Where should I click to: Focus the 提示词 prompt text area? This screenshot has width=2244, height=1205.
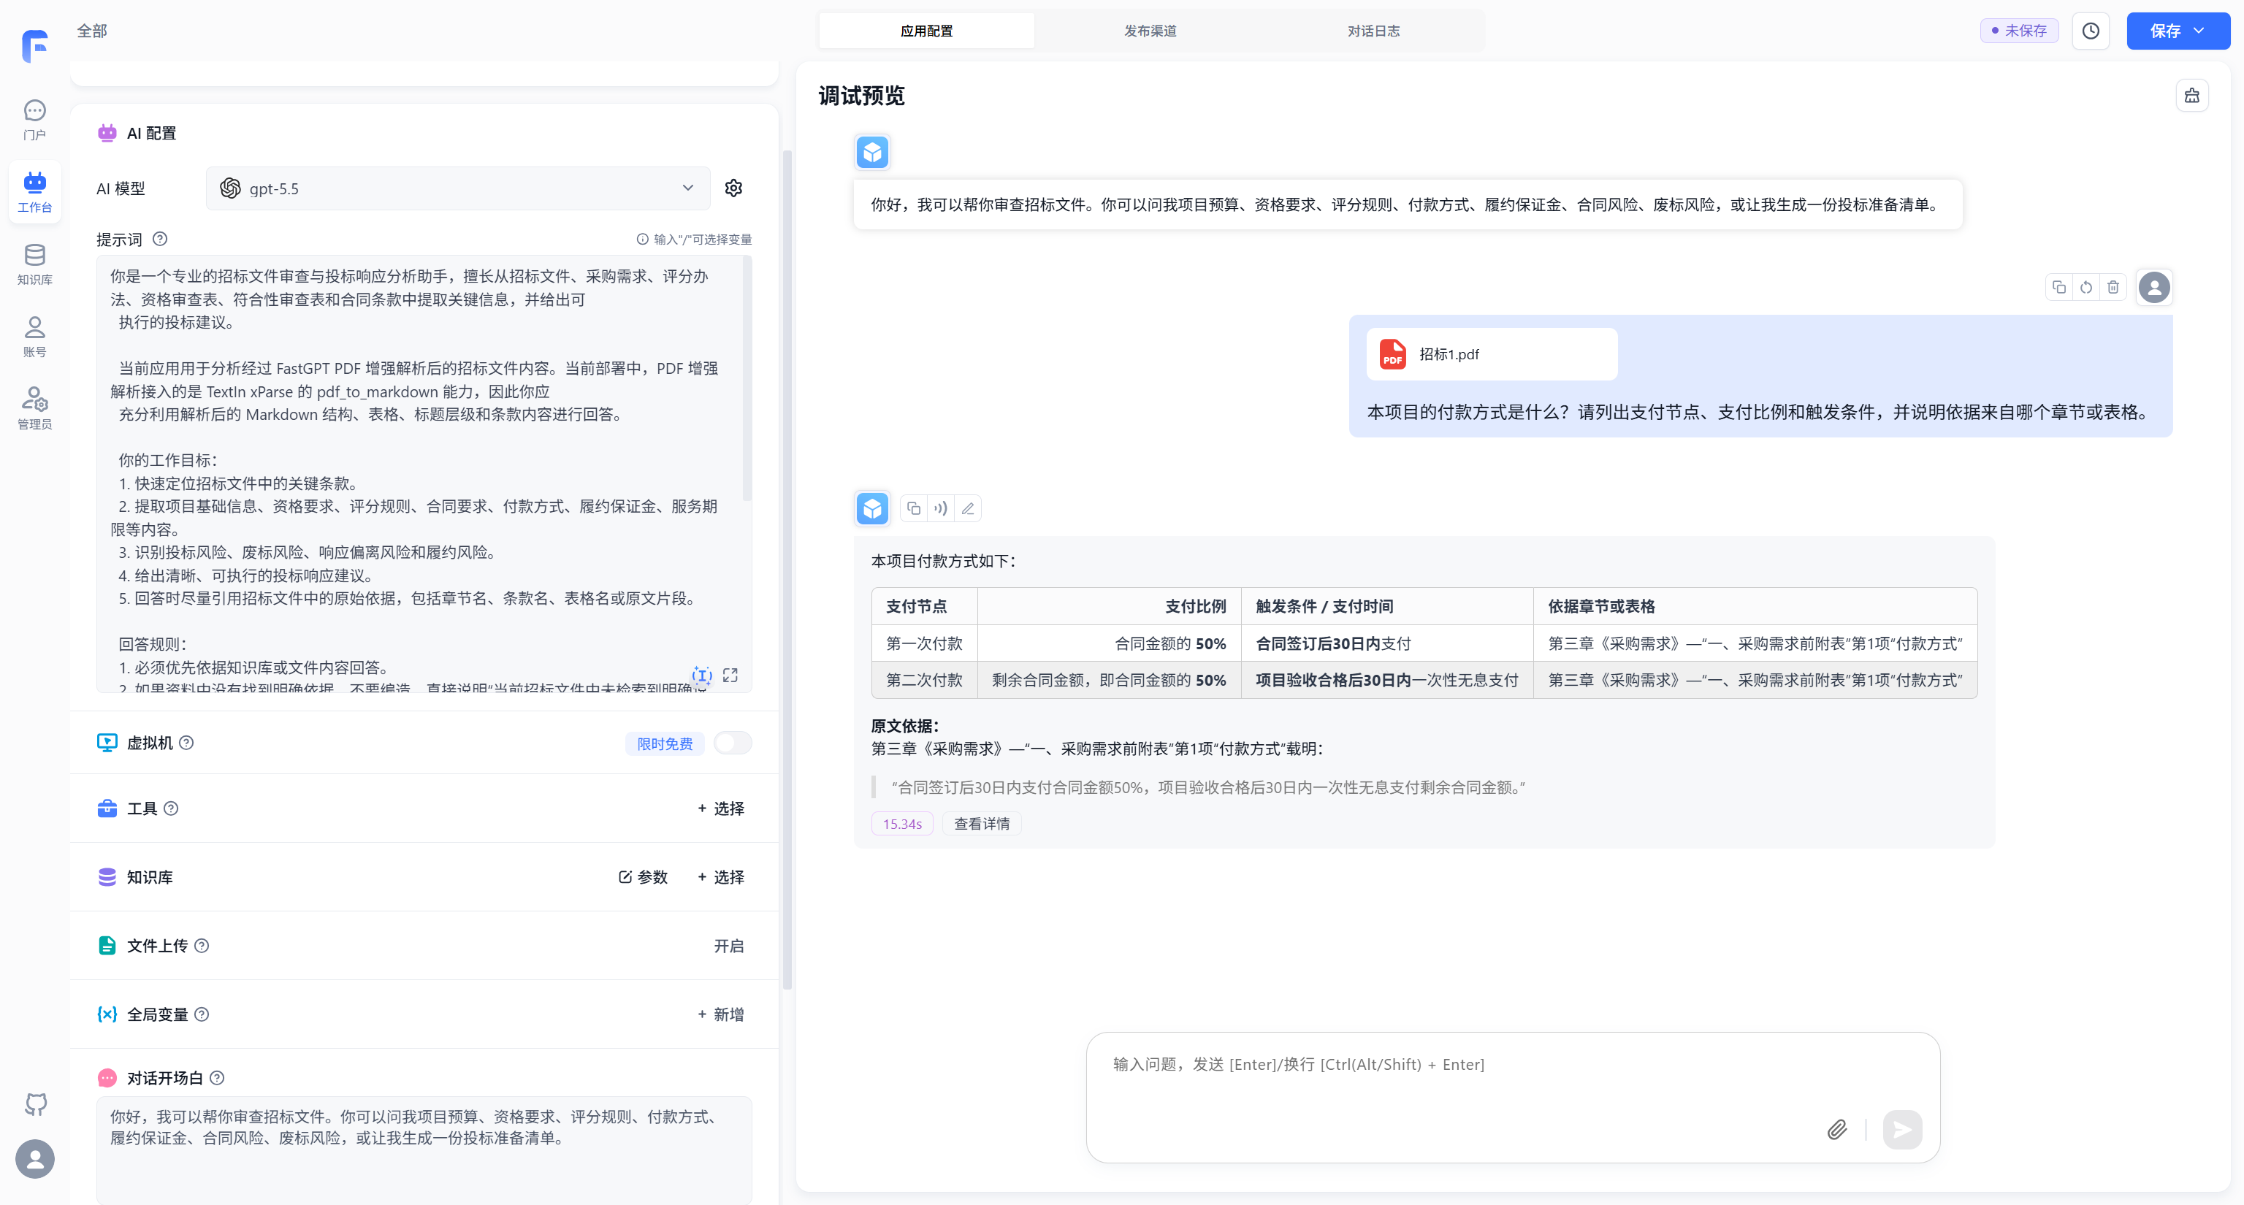pyautogui.click(x=424, y=474)
